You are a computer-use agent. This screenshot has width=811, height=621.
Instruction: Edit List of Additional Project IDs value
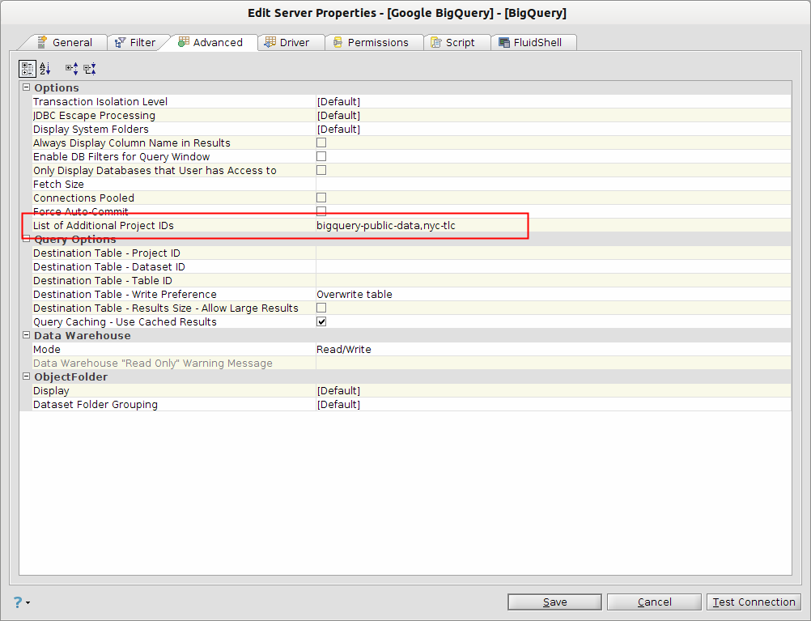pos(554,226)
